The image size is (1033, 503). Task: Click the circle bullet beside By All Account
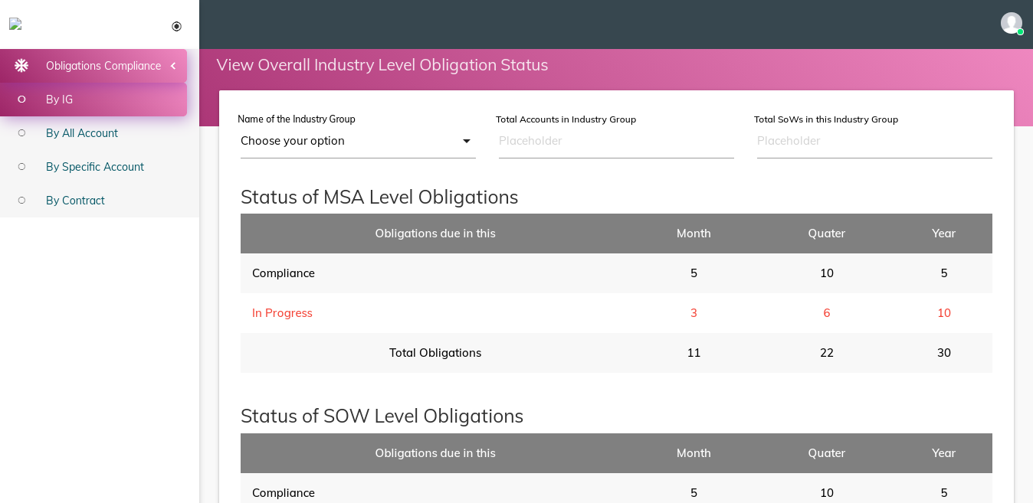coord(21,133)
